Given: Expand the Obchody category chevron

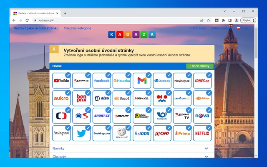Looking at the screenshot, I should tap(207, 157).
